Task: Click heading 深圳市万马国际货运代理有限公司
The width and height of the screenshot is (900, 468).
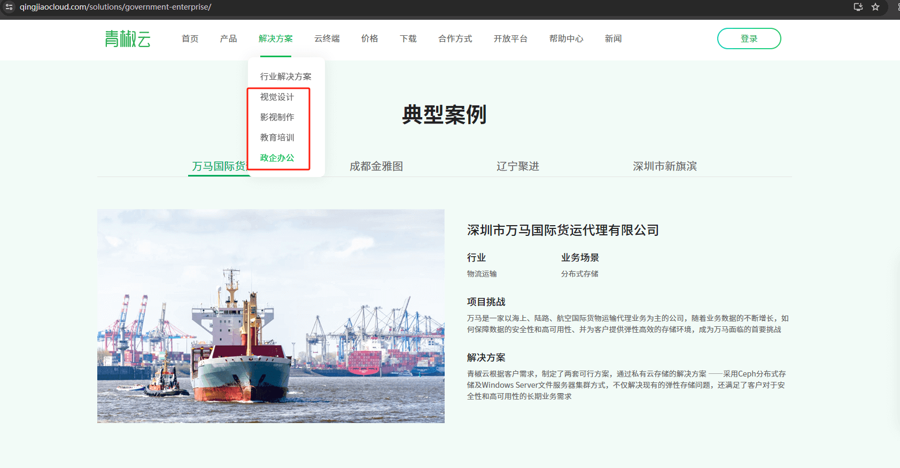Action: [563, 230]
